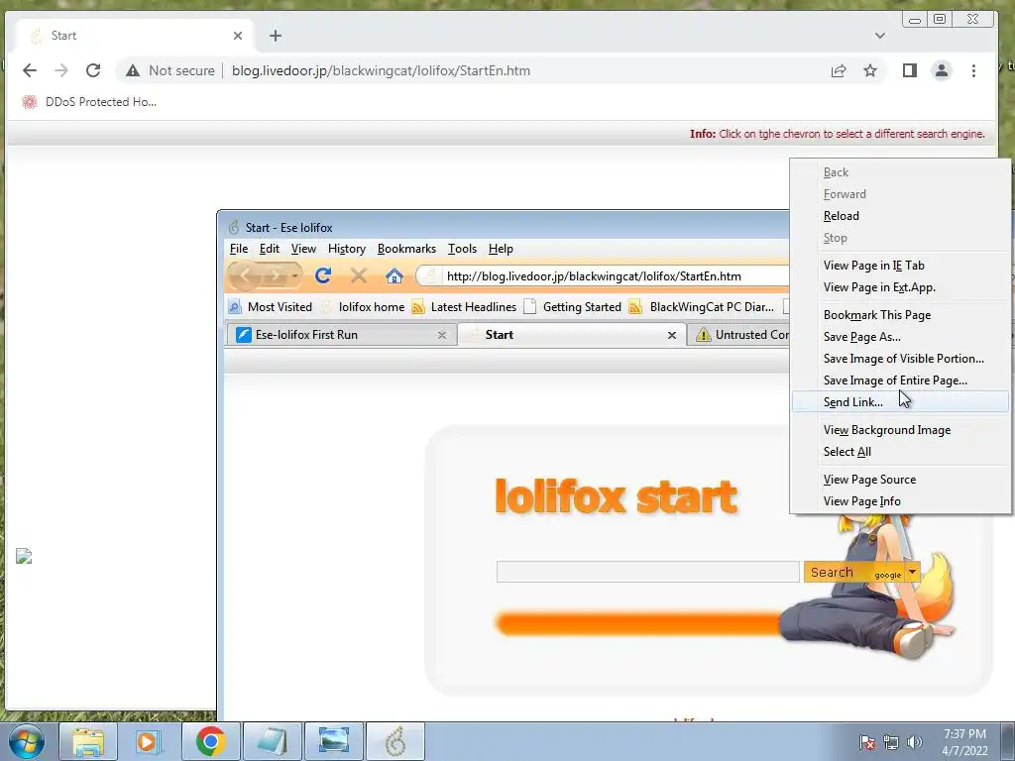The width and height of the screenshot is (1015, 761).
Task: Open the lolifox home bookmark
Action: 364,307
